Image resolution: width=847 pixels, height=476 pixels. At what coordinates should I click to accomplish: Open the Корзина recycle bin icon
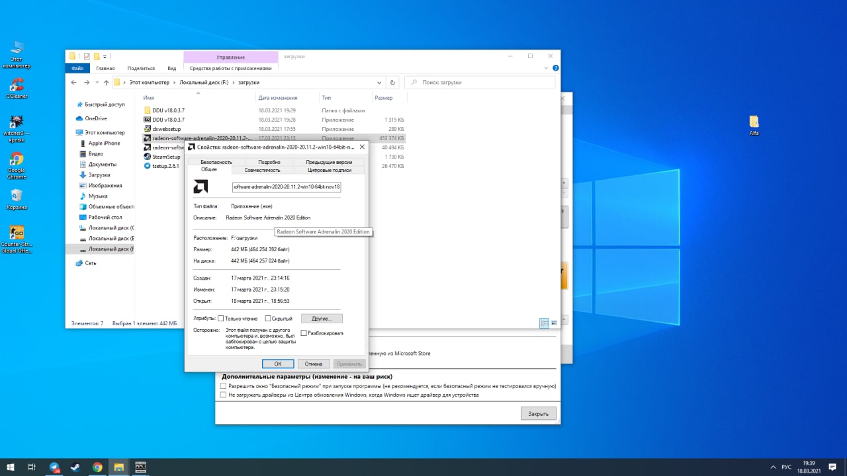(x=17, y=199)
